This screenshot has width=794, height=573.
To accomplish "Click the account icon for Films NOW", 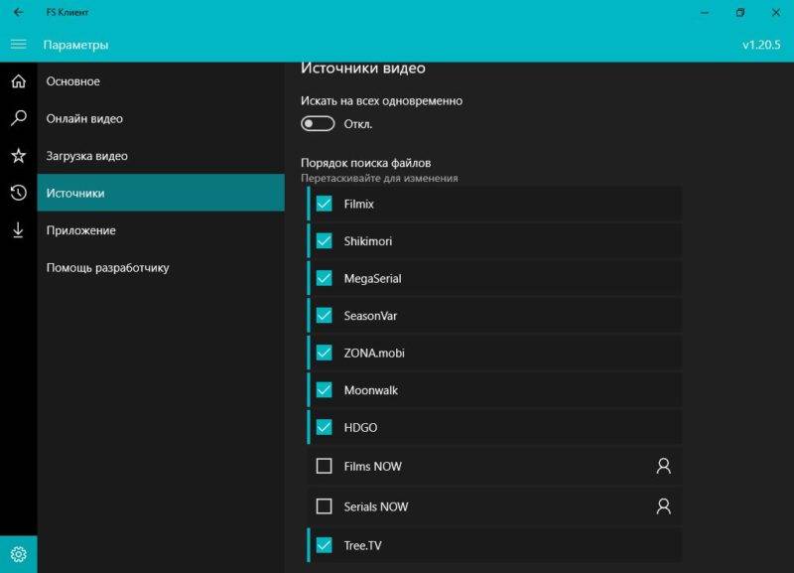I will [x=663, y=466].
